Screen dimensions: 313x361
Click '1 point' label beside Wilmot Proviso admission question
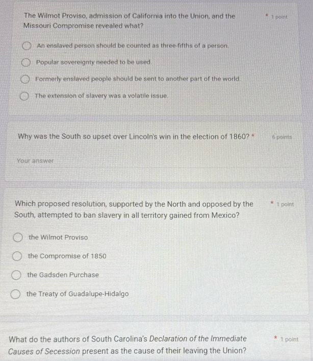point(279,17)
